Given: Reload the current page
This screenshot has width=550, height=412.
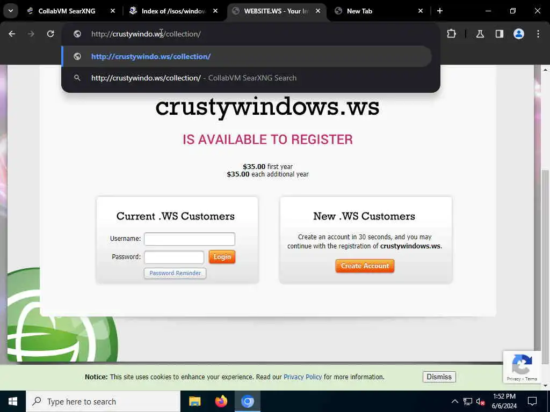Looking at the screenshot, I should pyautogui.click(x=50, y=34).
